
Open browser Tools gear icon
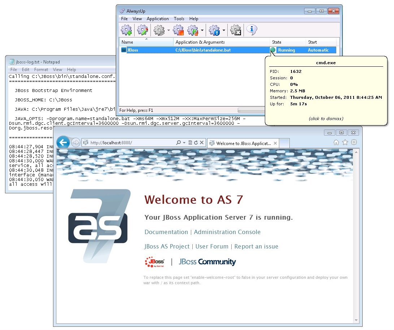354,142
